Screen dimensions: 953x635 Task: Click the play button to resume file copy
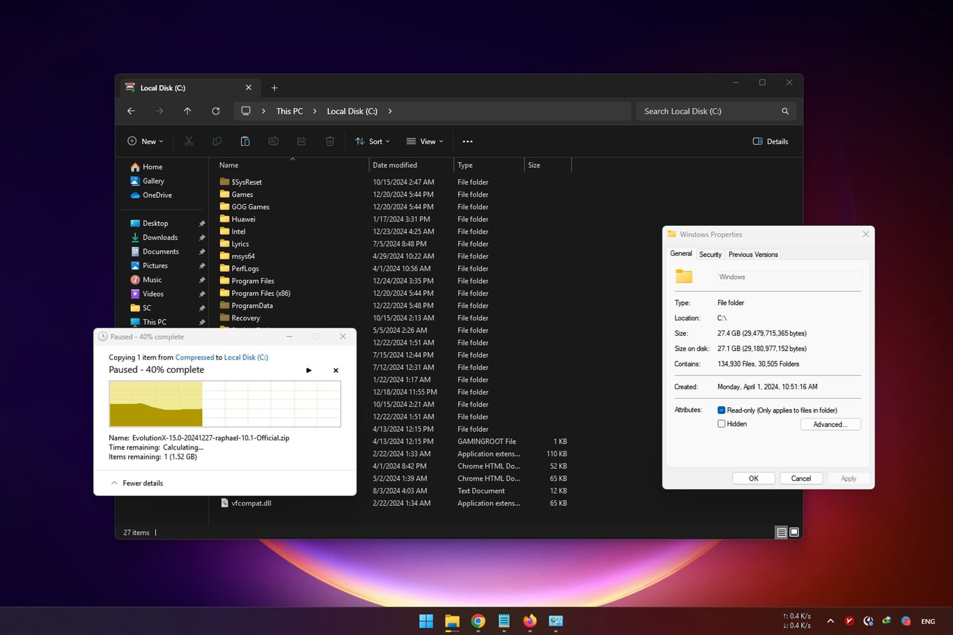pyautogui.click(x=309, y=369)
